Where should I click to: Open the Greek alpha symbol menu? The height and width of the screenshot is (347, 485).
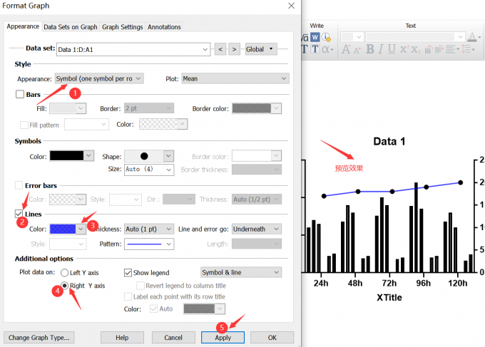pyautogui.click(x=327, y=49)
